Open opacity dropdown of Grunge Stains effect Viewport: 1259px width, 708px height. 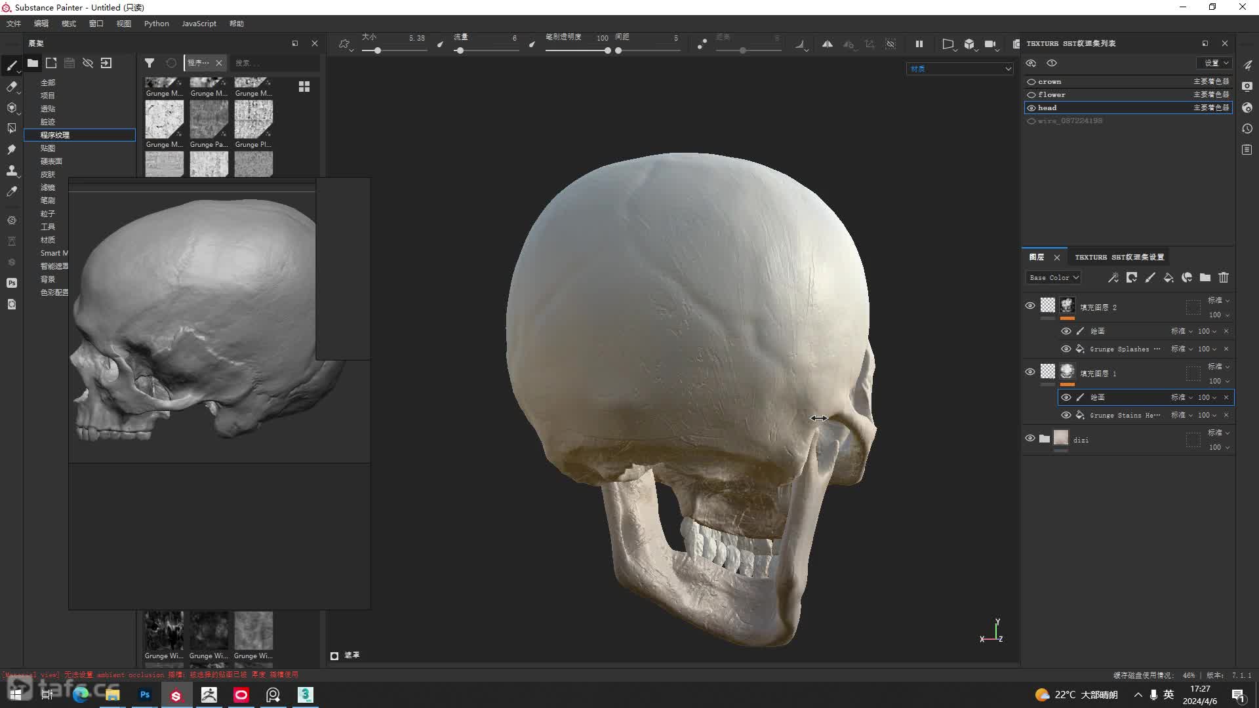click(x=1207, y=415)
